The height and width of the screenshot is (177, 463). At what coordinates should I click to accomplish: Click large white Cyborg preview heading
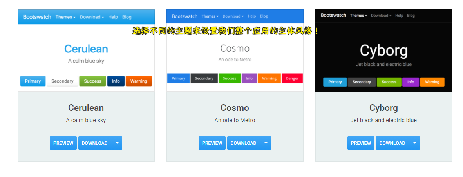(x=383, y=51)
